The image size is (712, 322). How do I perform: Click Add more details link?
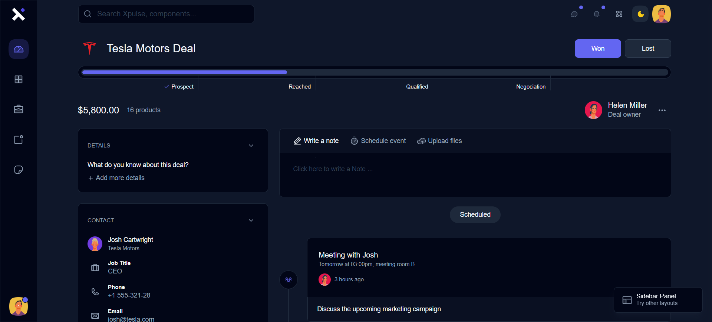(x=116, y=178)
